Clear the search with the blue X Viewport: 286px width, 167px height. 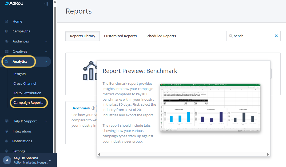(x=276, y=36)
